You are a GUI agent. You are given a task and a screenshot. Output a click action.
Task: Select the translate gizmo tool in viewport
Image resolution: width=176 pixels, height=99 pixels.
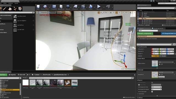click(x=99, y=13)
